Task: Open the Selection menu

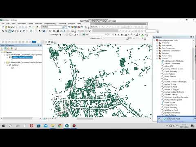Action: tap(38, 24)
